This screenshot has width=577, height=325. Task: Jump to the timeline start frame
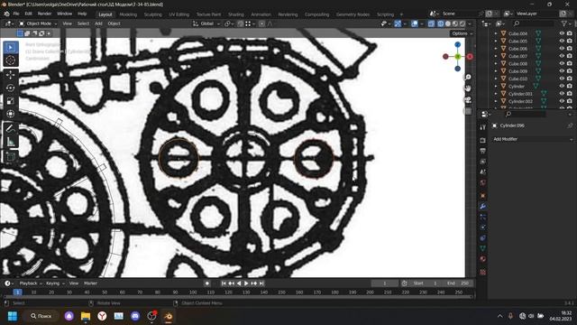pyautogui.click(x=224, y=283)
